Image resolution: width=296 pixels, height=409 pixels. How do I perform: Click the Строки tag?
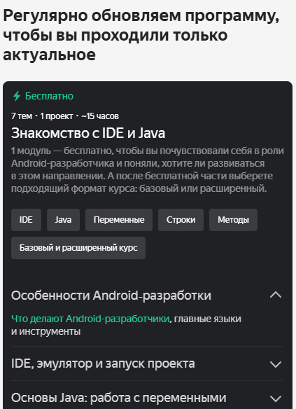(x=181, y=220)
